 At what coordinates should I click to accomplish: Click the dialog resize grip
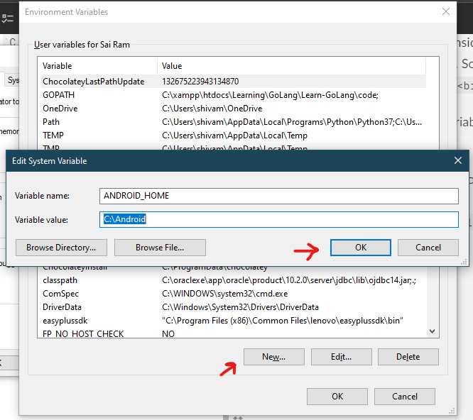click(464, 262)
